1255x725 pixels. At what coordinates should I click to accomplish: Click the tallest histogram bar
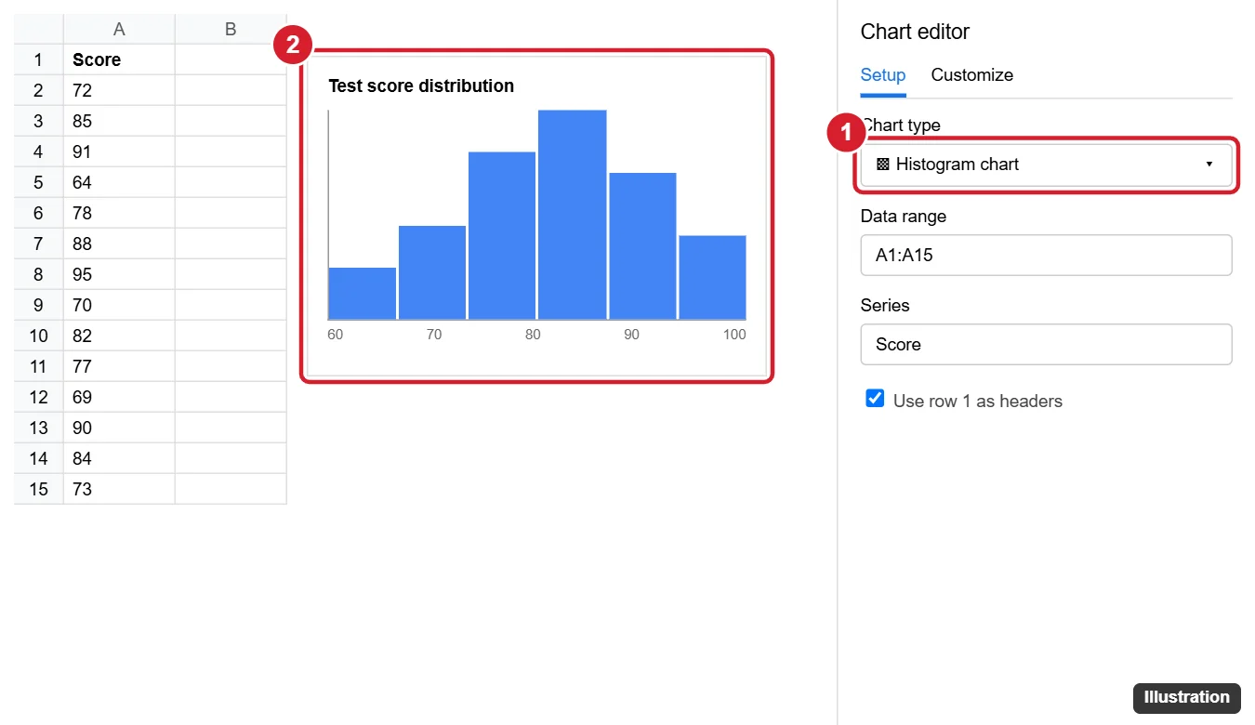[x=573, y=215]
